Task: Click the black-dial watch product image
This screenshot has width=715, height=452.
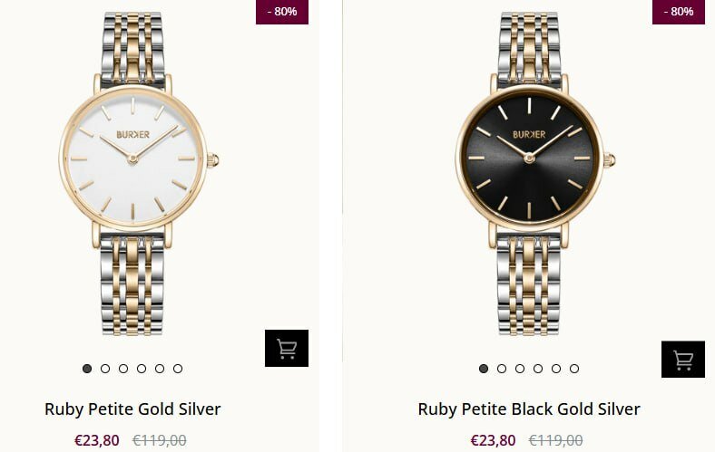Action: coord(530,163)
